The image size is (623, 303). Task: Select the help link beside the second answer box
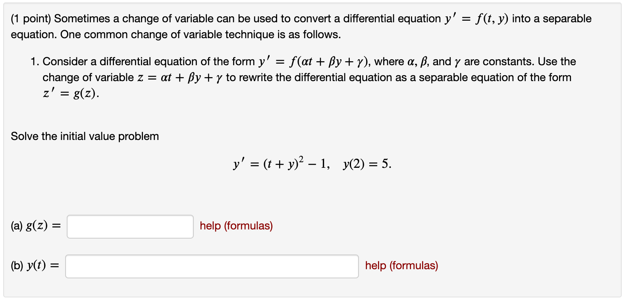[x=401, y=266]
